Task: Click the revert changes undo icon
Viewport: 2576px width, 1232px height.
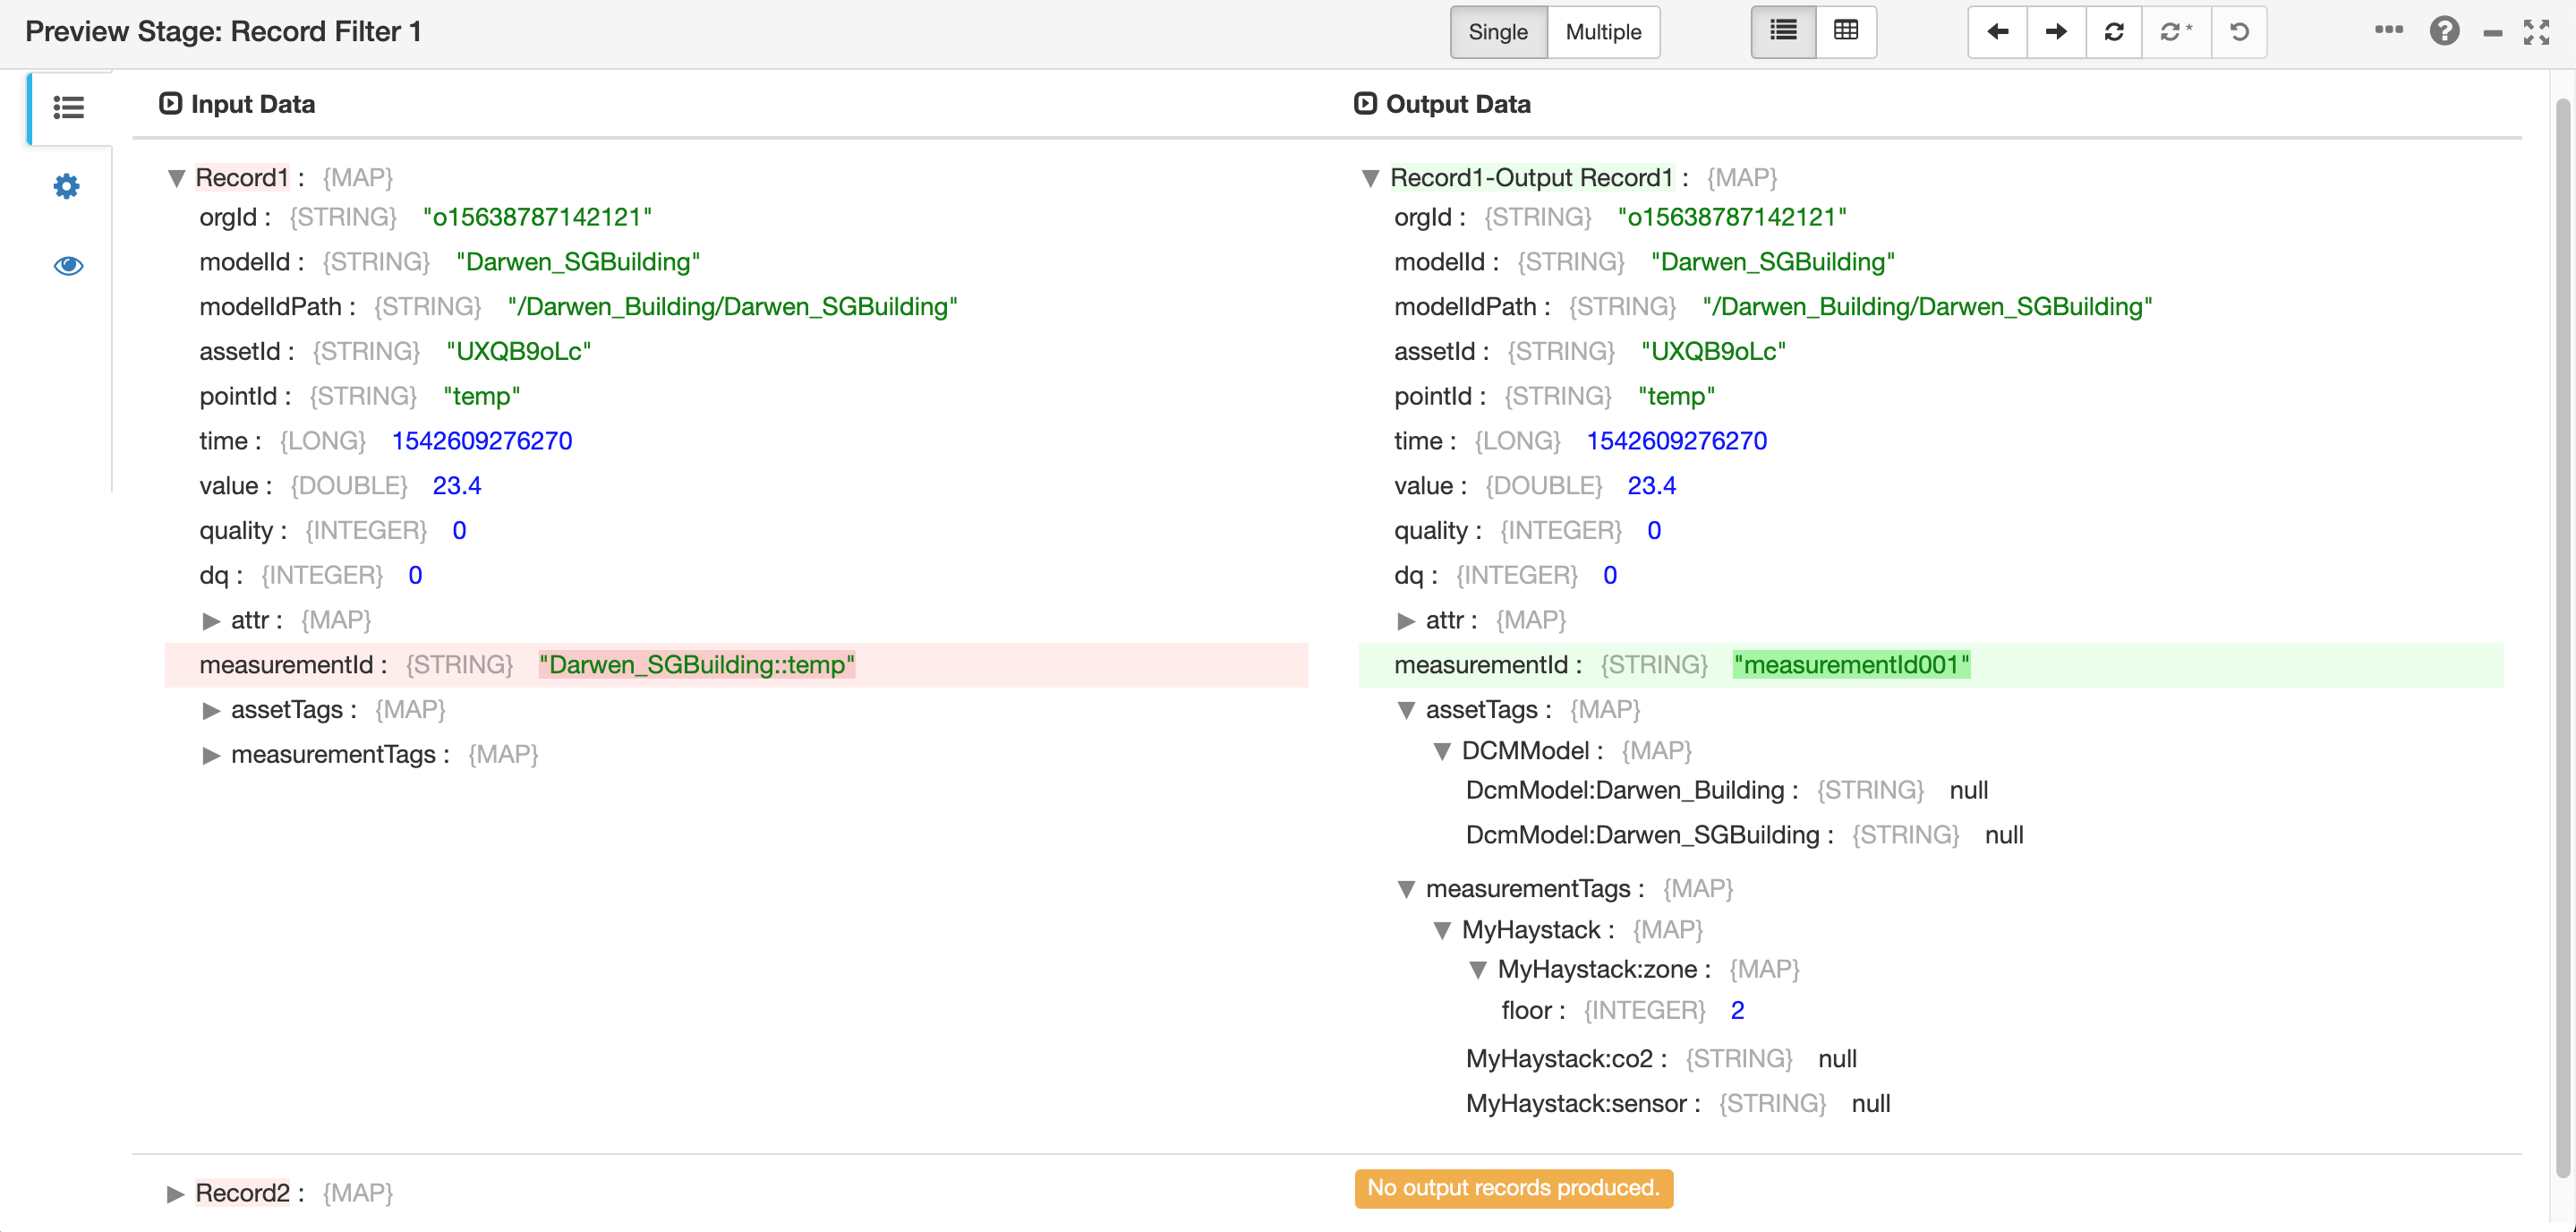Action: point(2239,32)
